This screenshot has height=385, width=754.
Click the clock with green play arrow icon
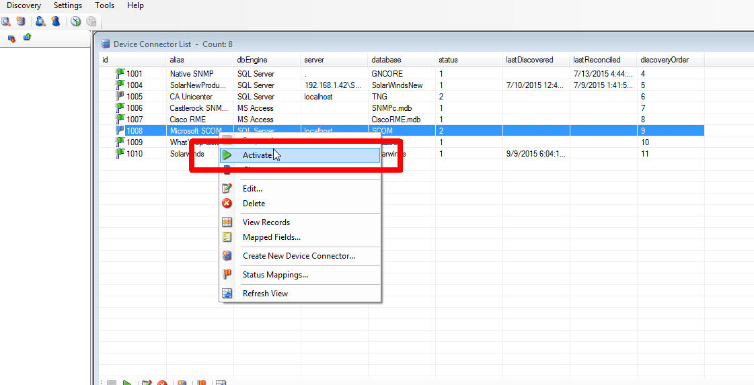[x=76, y=22]
